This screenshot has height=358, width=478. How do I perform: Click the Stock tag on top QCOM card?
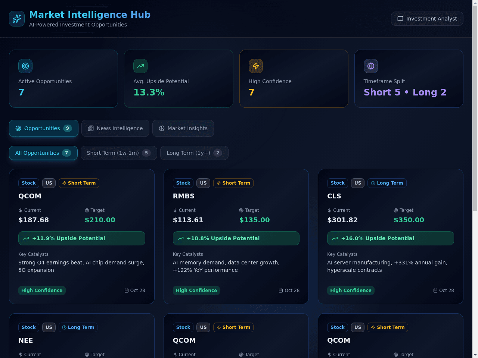[x=29, y=183]
